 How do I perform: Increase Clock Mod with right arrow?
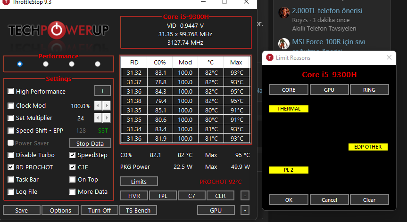(x=107, y=105)
